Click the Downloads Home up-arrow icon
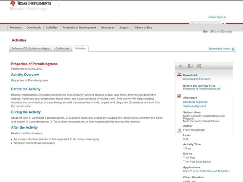 [x=233, y=49]
